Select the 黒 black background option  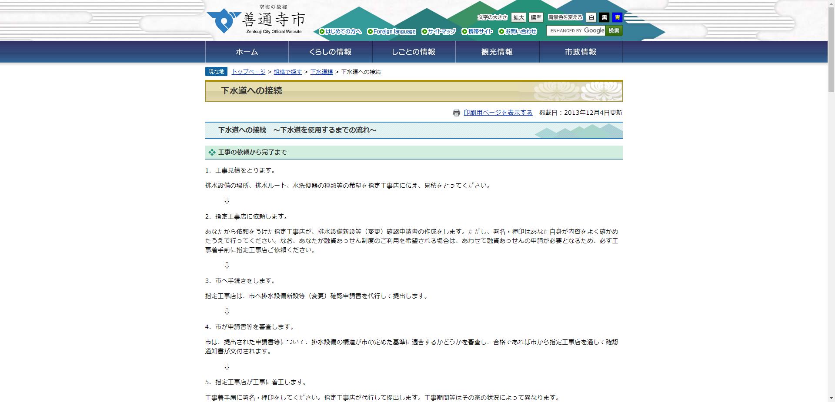click(x=604, y=17)
